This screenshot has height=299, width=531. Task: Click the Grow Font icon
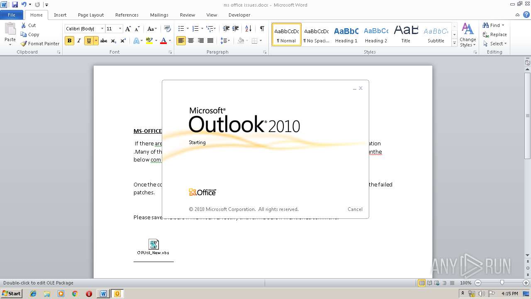click(x=128, y=29)
